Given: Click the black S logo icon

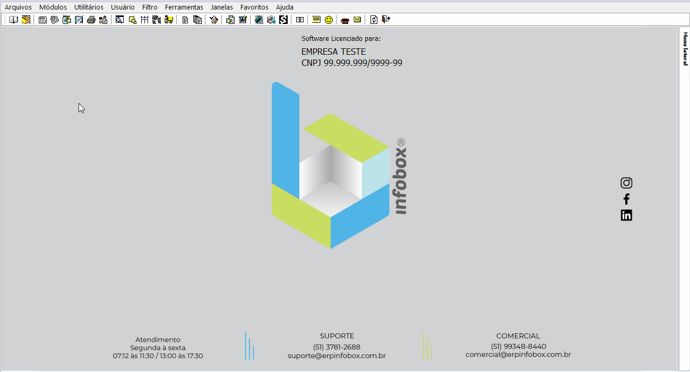Looking at the screenshot, I should click(x=283, y=20).
